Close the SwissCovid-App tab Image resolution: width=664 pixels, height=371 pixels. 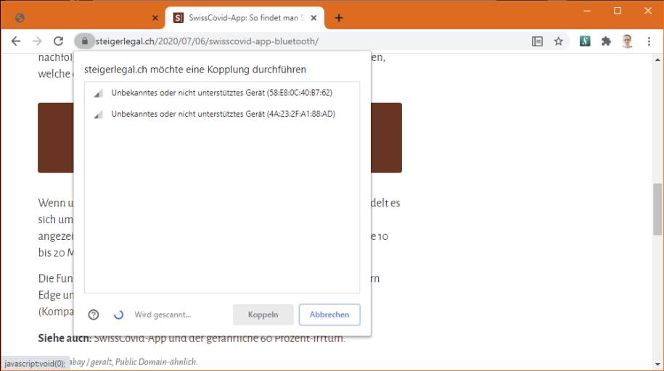point(313,18)
